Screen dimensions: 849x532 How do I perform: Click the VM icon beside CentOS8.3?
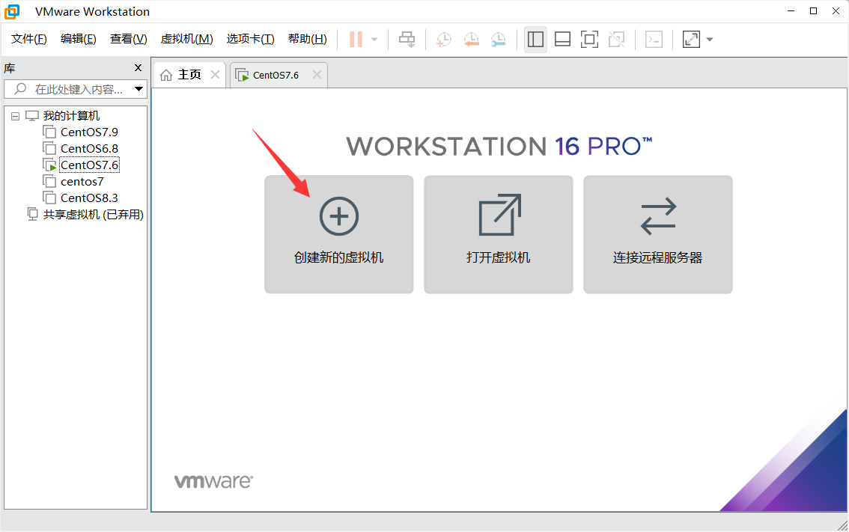(x=49, y=198)
